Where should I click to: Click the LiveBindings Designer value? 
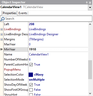coord(44,34)
